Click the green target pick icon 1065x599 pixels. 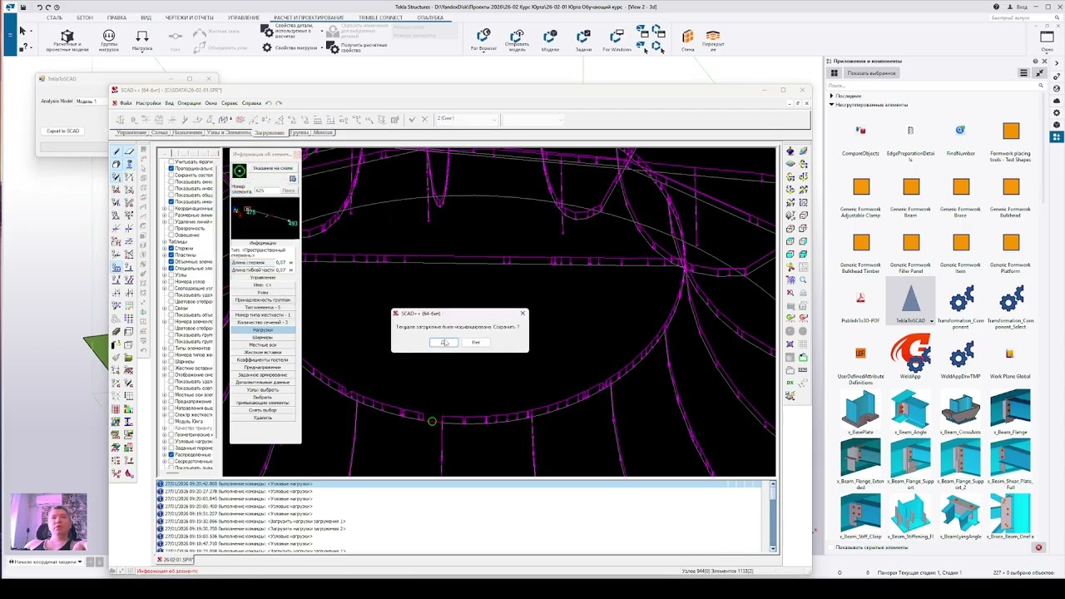(x=240, y=171)
